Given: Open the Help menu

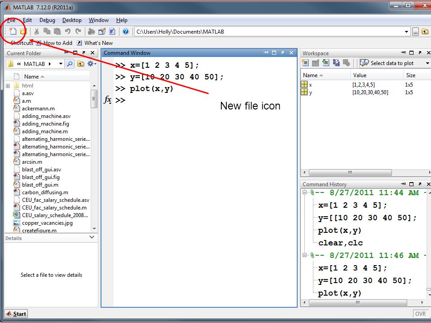Looking at the screenshot, I should pos(122,20).
